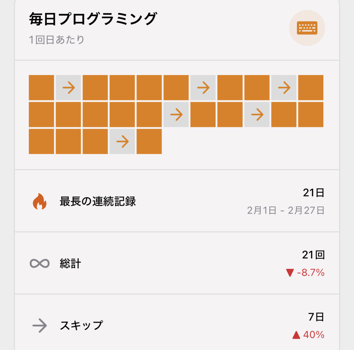Select the first orange completed-day square
Viewport: 354px width, 350px height.
pos(41,88)
